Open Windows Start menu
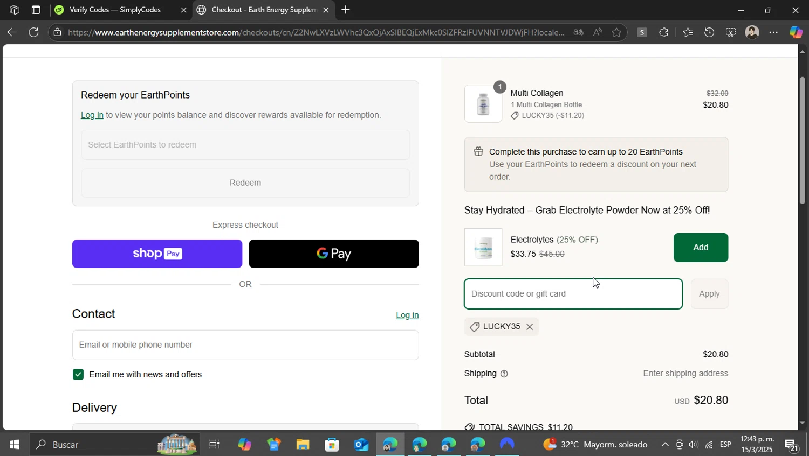809x456 pixels. [x=15, y=445]
